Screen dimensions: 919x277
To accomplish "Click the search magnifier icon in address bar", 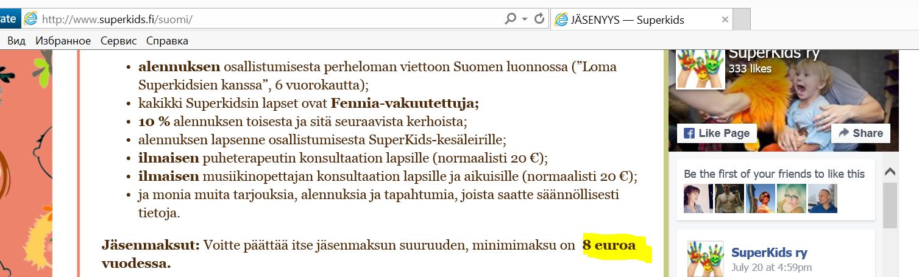I will click(511, 19).
